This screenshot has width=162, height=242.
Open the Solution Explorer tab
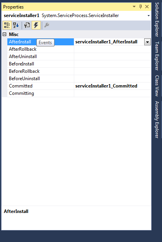click(x=157, y=19)
